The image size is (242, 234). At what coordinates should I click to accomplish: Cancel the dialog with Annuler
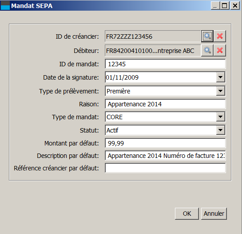[x=214, y=214]
